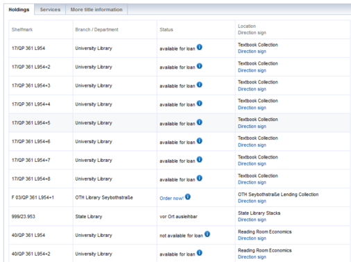
Task: Open Direction sign for 17/QP 361 L954+8
Action: click(x=252, y=182)
